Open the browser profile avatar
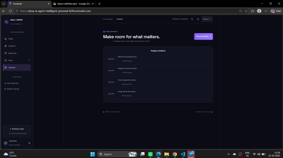The height and width of the screenshot is (158, 283). (259, 11)
